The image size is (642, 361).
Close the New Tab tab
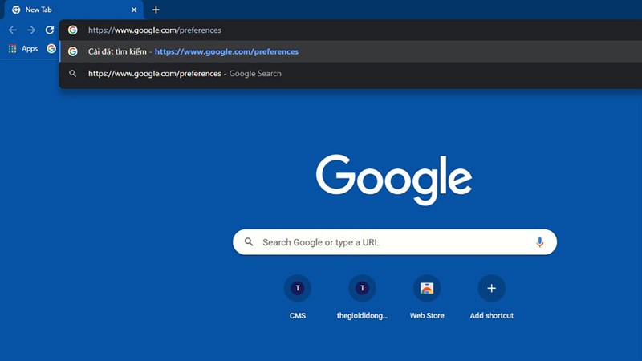tap(134, 10)
